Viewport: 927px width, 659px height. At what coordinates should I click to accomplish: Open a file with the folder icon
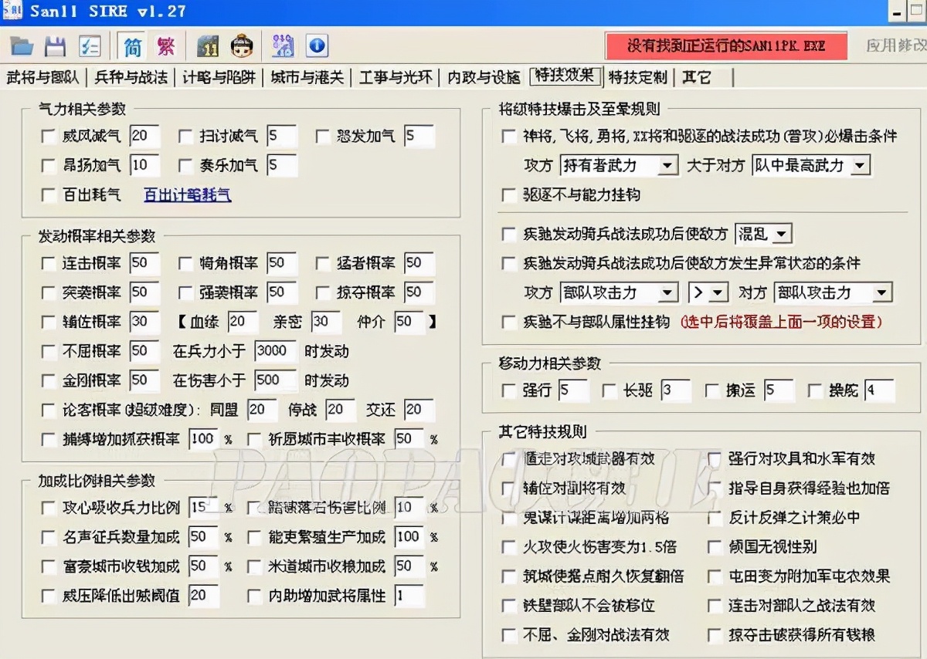(x=21, y=46)
